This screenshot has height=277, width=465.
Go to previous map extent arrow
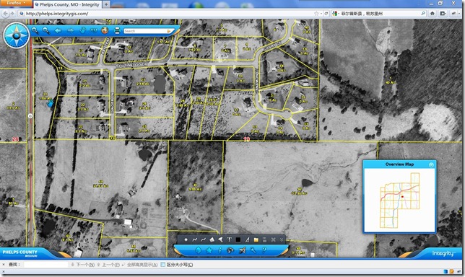(58, 30)
